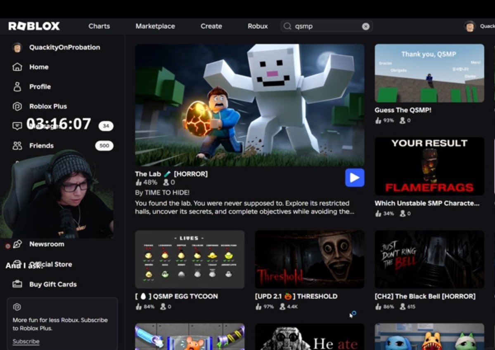Image resolution: width=495 pixels, height=350 pixels.
Task: Open Roblox Plus in sidebar
Action: click(x=48, y=106)
